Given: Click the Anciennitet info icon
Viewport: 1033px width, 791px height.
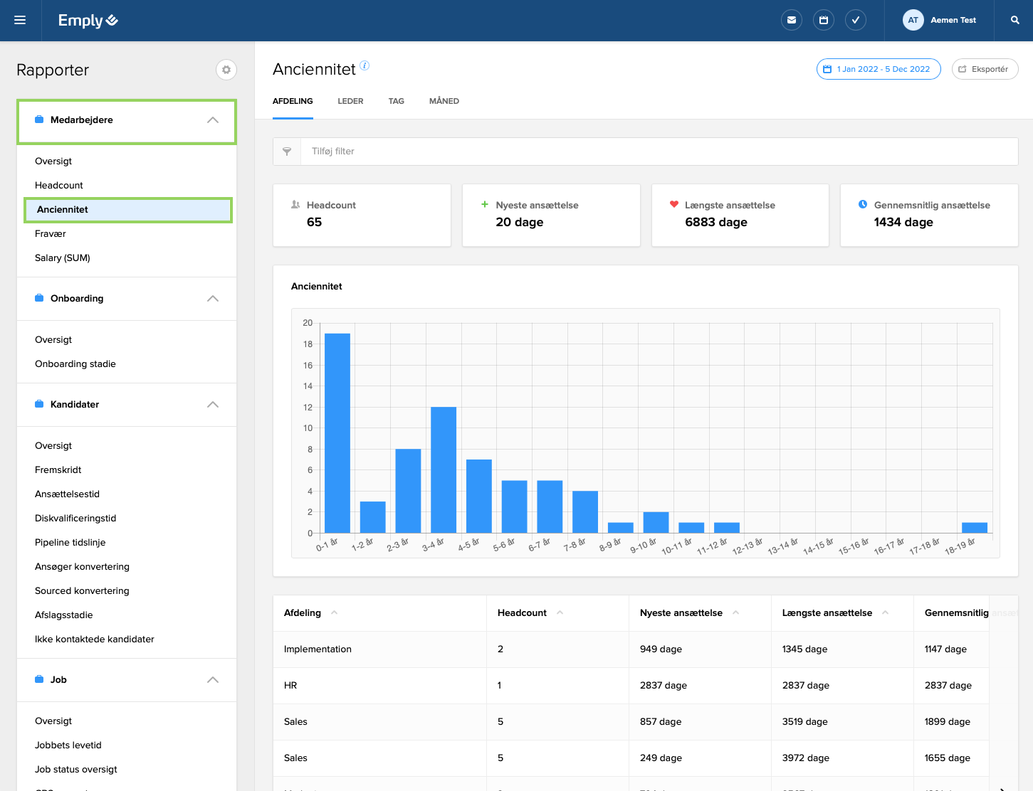Looking at the screenshot, I should point(365,65).
